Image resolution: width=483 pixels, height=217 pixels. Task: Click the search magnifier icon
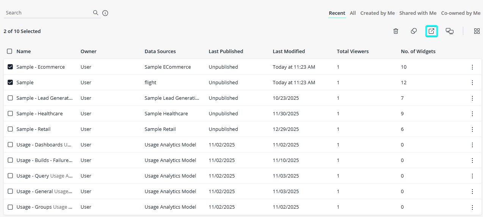click(96, 13)
